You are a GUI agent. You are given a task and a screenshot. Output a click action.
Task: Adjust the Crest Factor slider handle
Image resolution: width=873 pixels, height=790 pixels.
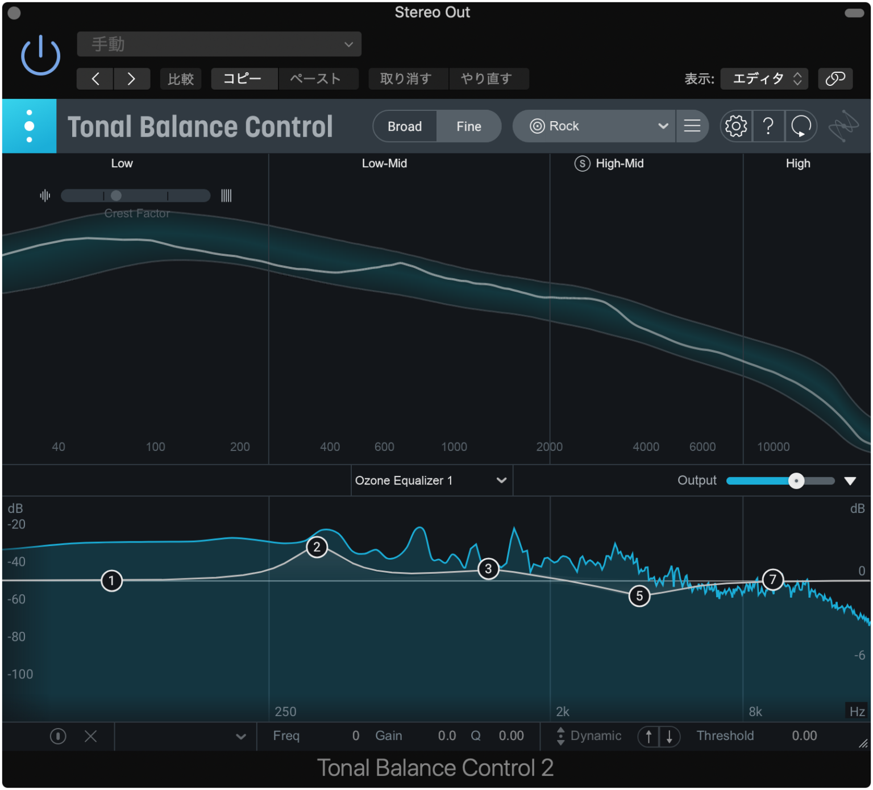(x=116, y=196)
